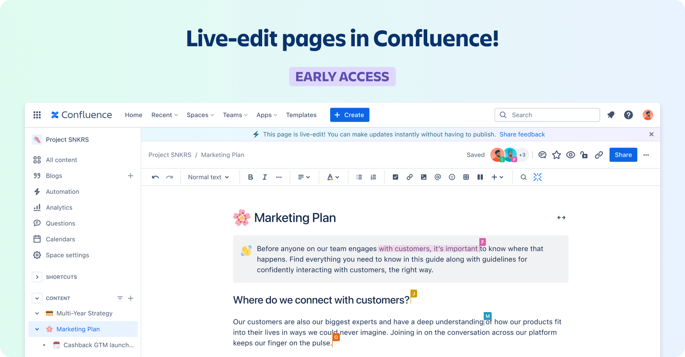This screenshot has height=357, width=685.
Task: Open more text formatting options
Action: tap(279, 177)
